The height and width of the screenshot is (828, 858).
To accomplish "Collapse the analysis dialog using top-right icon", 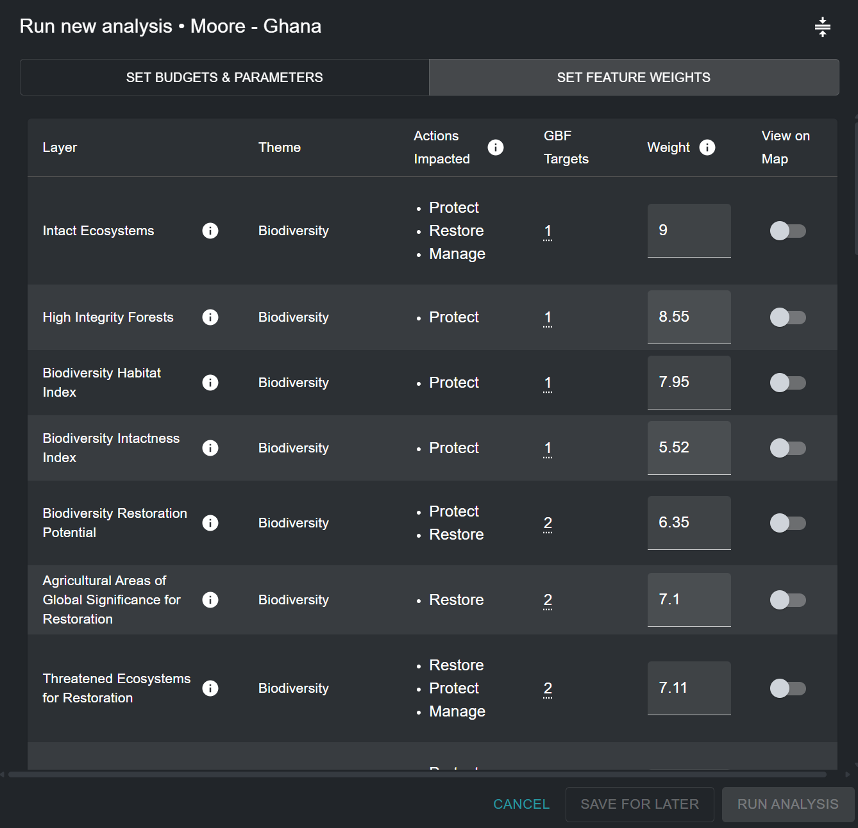I will pos(822,27).
